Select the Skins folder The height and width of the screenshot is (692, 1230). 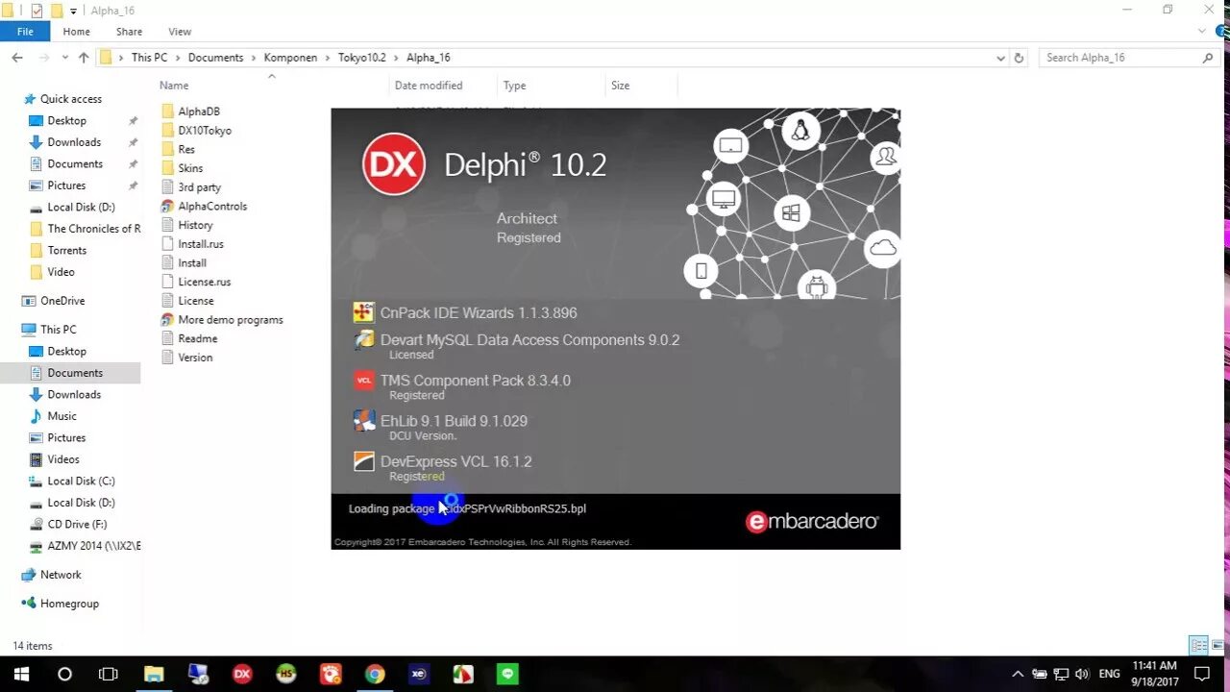(190, 168)
